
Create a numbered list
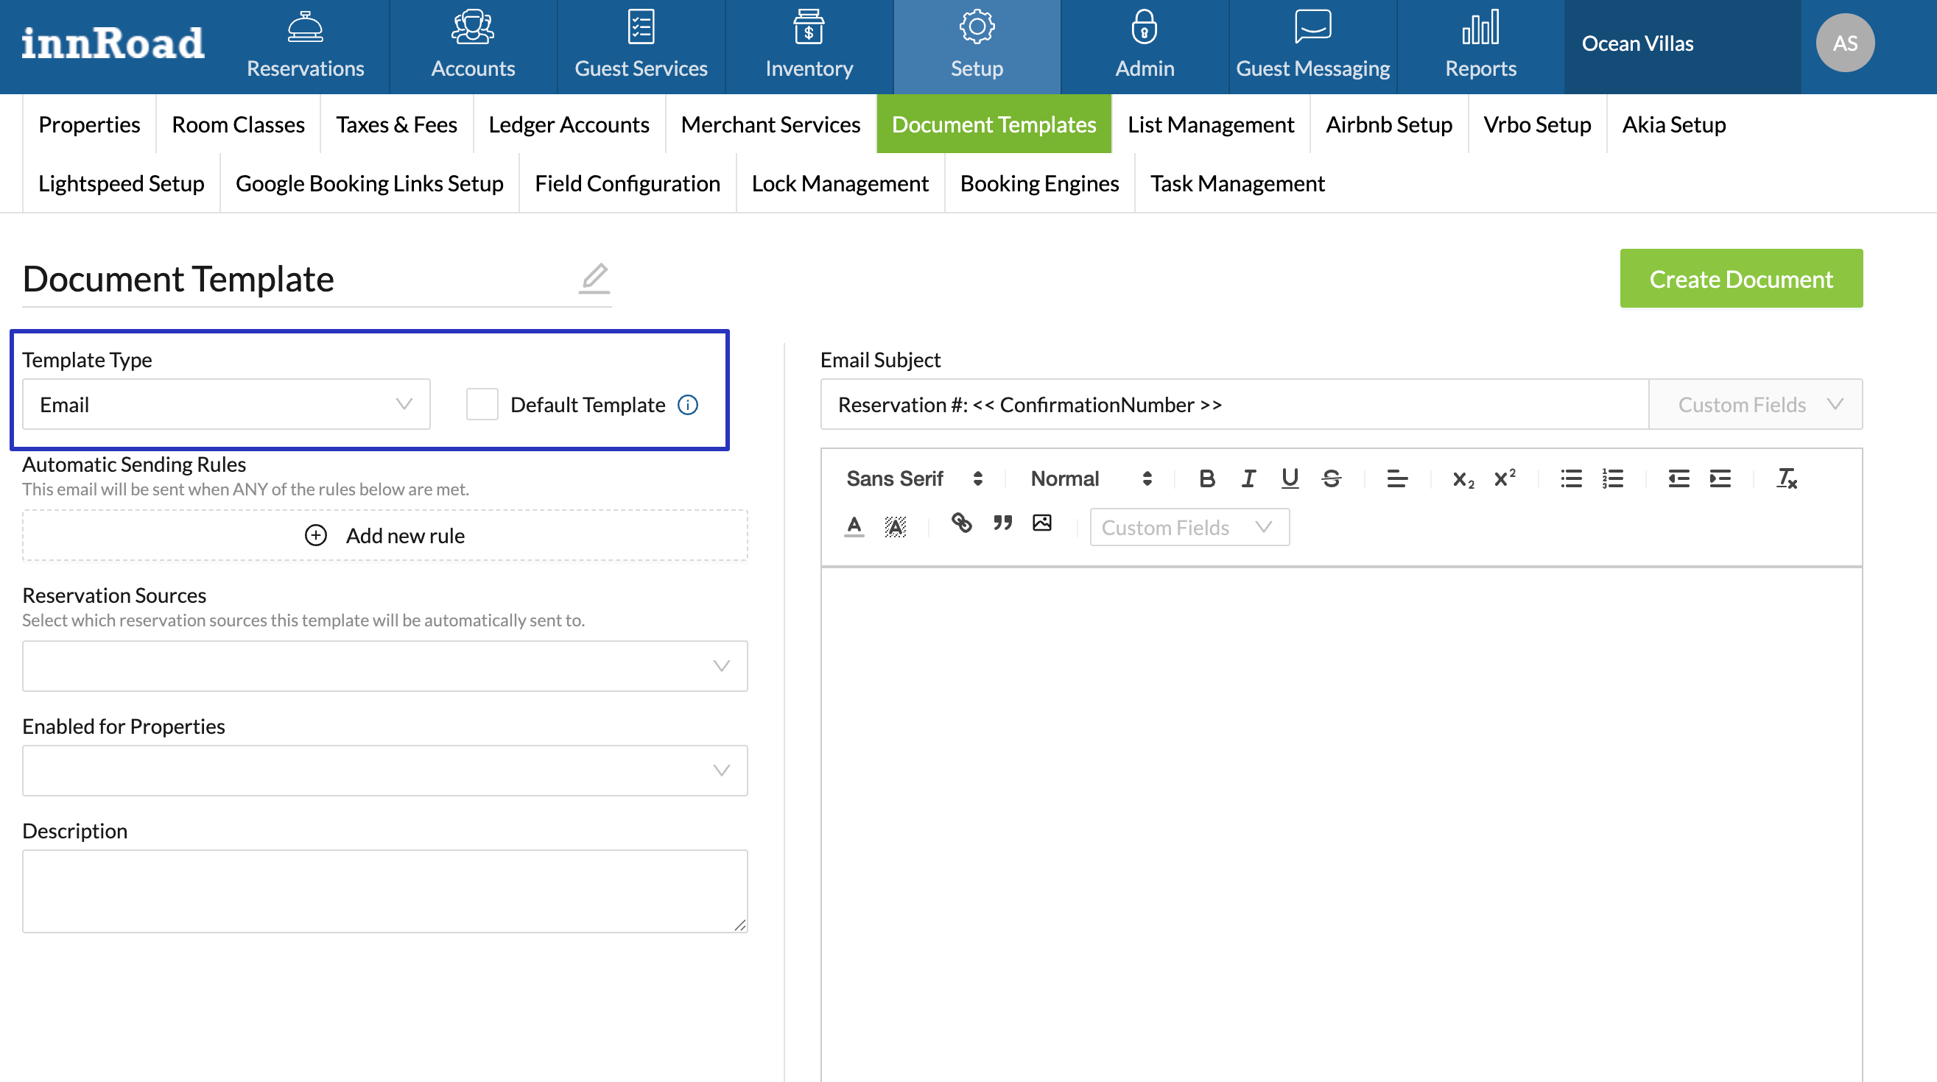[1612, 478]
